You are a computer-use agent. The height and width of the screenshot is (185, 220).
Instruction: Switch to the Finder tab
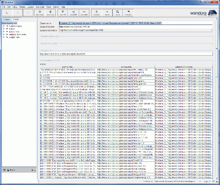point(15,20)
